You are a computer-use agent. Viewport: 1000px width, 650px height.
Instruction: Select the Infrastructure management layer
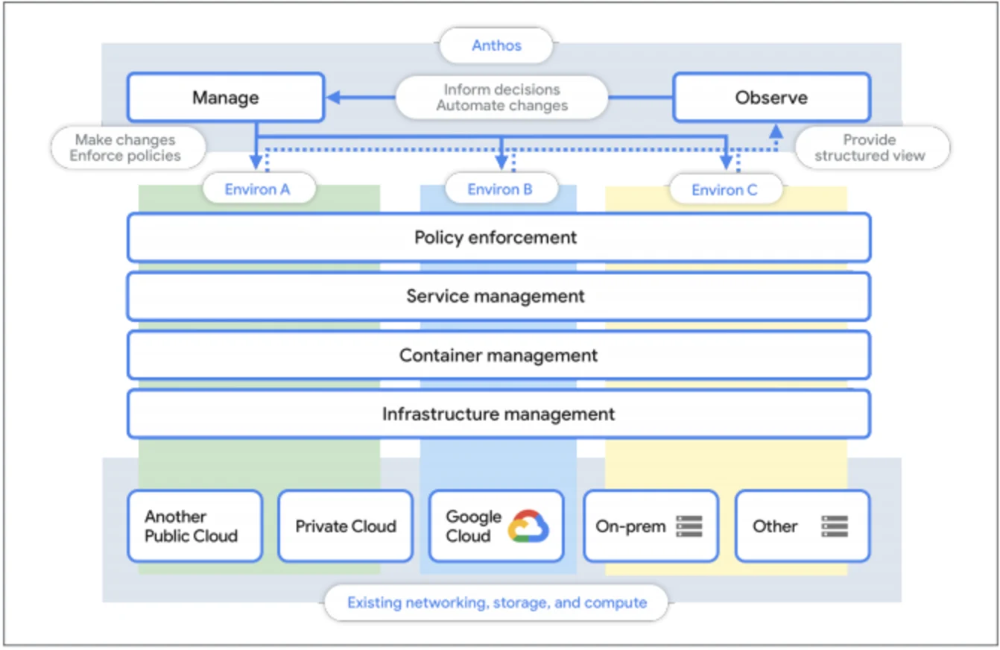click(499, 414)
